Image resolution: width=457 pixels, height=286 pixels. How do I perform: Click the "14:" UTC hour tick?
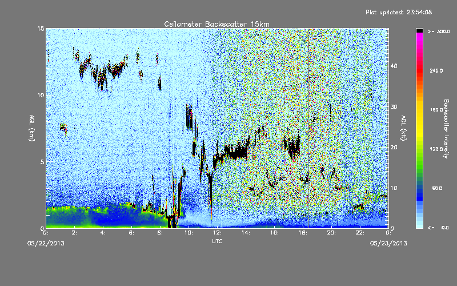click(246, 233)
